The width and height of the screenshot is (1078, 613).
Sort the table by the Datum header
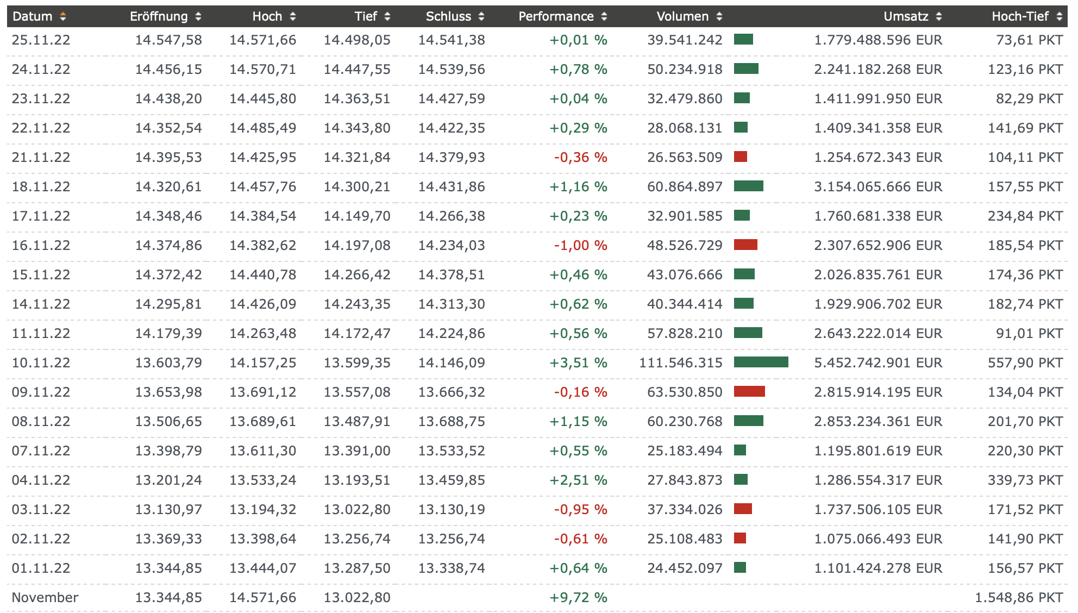(x=33, y=17)
